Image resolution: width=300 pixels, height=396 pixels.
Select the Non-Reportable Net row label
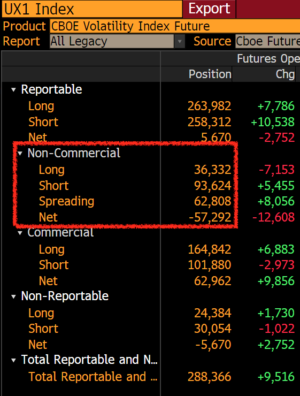point(37,345)
